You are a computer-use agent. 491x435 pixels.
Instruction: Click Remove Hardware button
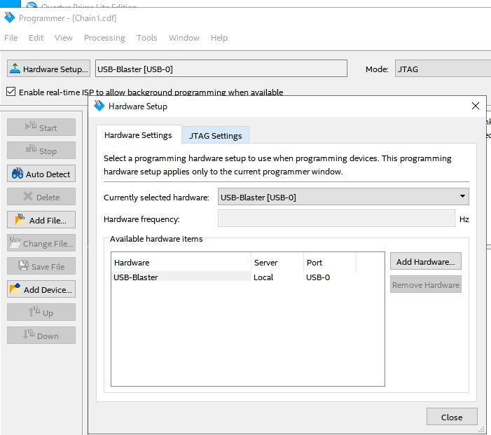[x=426, y=284]
